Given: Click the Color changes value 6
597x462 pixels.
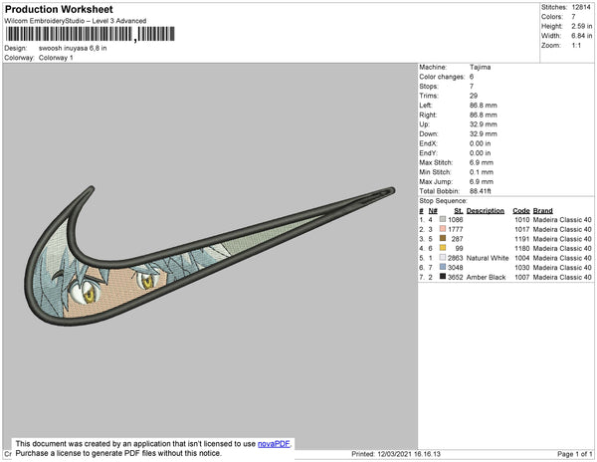Looking at the screenshot, I should coord(472,77).
